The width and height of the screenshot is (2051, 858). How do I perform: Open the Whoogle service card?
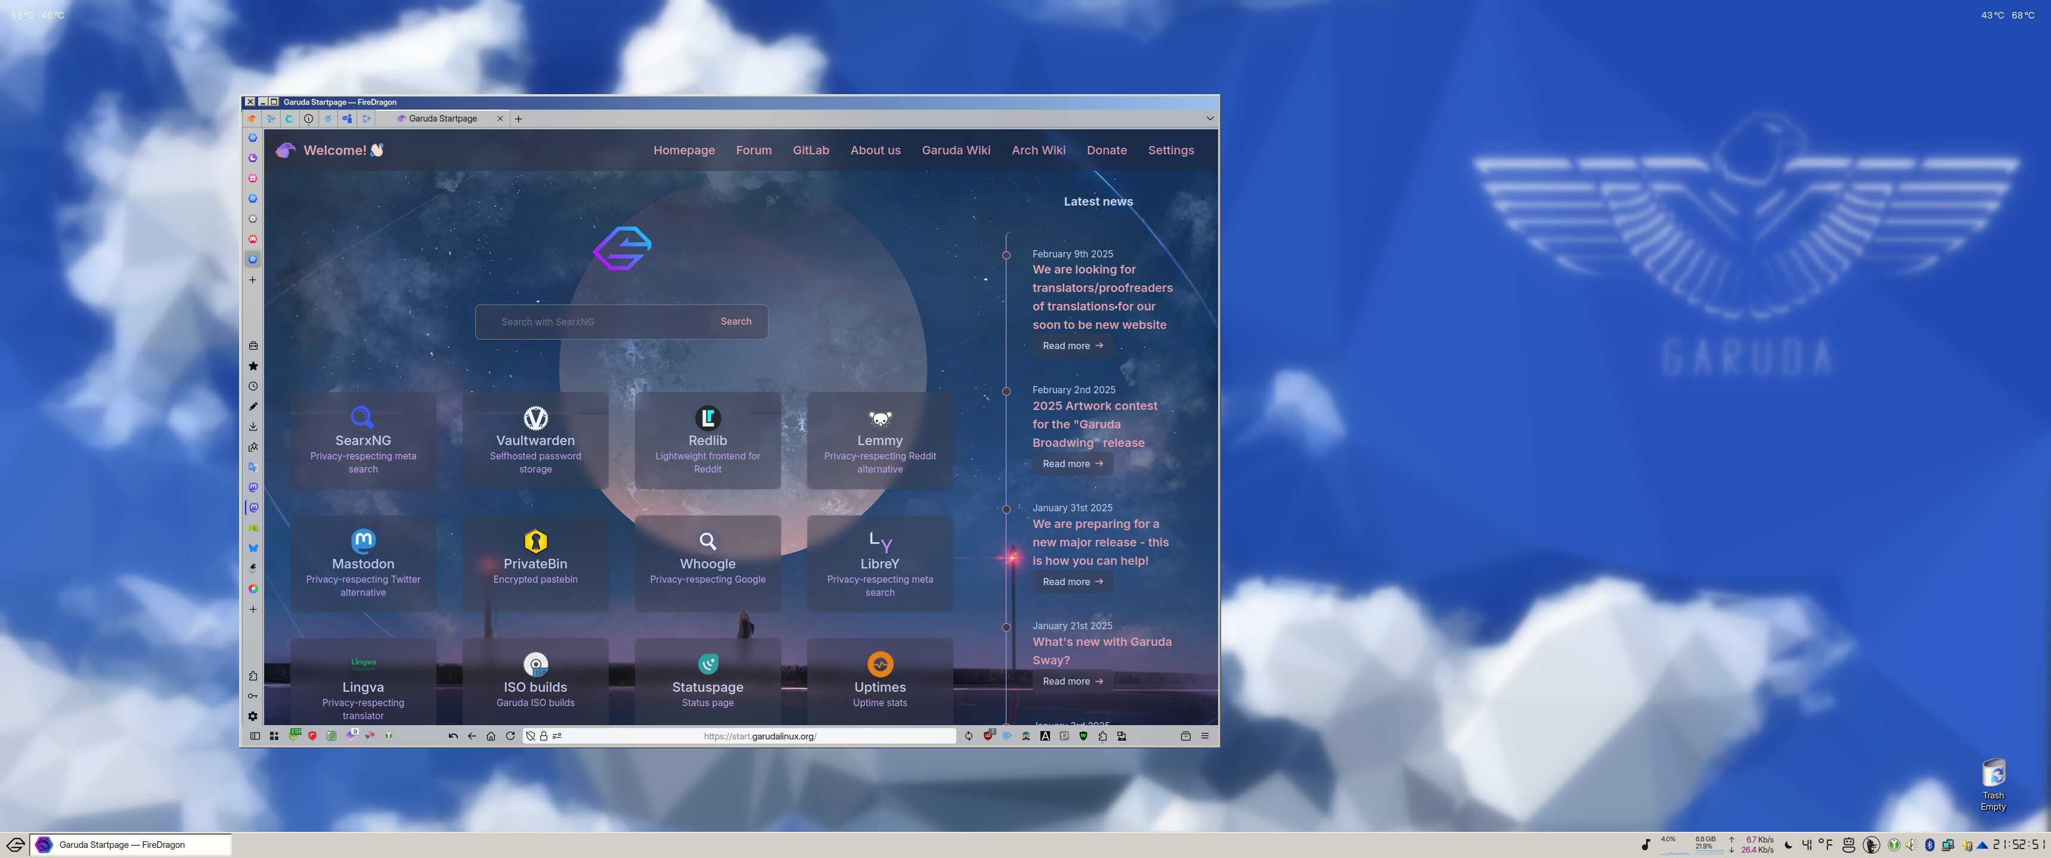(x=707, y=564)
